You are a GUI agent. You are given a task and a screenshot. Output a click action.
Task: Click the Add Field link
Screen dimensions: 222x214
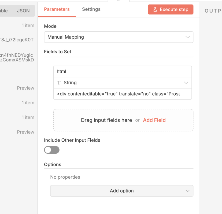click(x=154, y=120)
